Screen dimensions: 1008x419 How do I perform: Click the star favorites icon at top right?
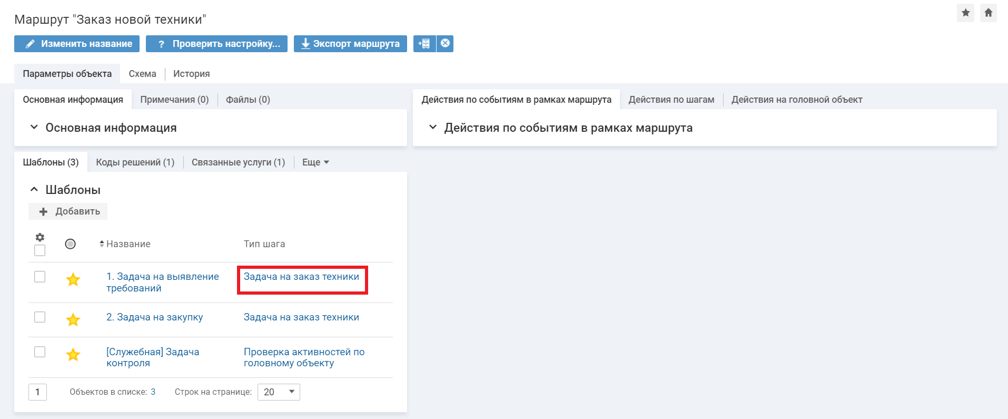click(965, 13)
